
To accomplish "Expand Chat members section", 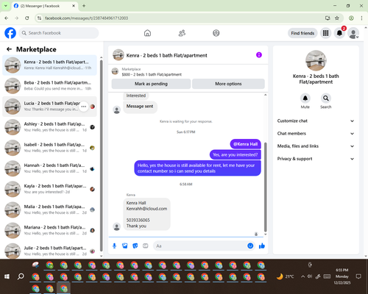I will coord(316,134).
